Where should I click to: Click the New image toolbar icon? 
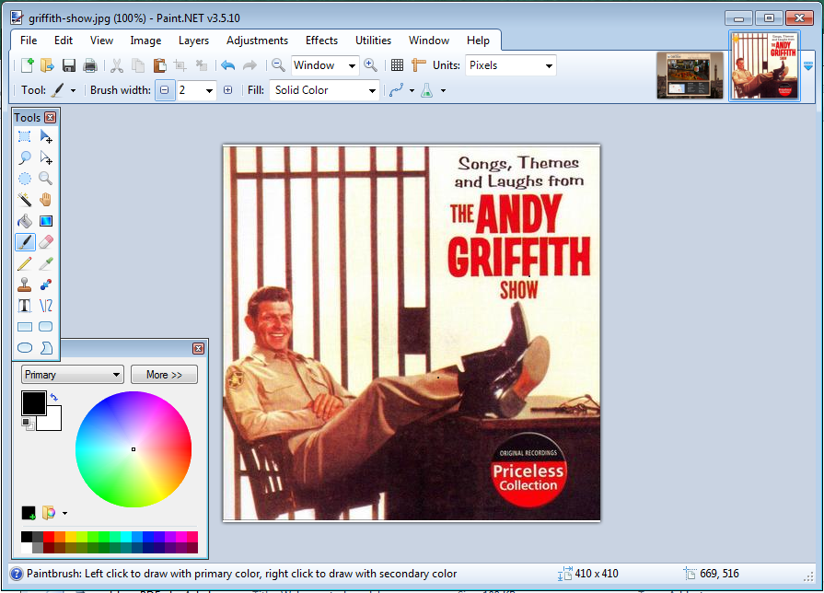[x=28, y=65]
